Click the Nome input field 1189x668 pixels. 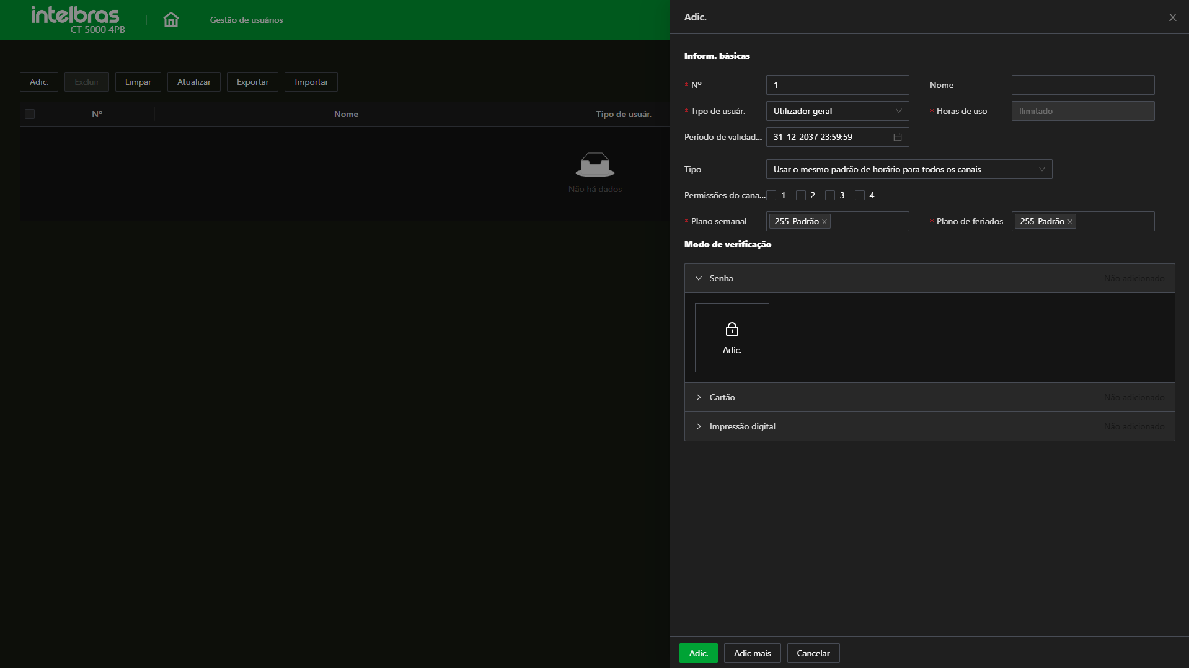pyautogui.click(x=1082, y=85)
